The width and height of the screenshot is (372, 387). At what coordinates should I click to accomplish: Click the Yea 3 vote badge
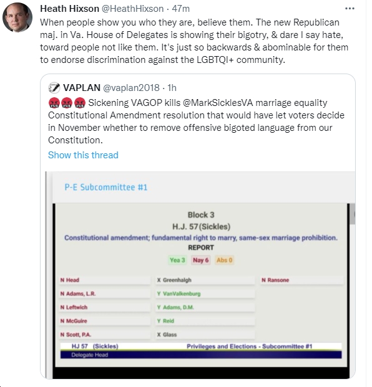177,260
